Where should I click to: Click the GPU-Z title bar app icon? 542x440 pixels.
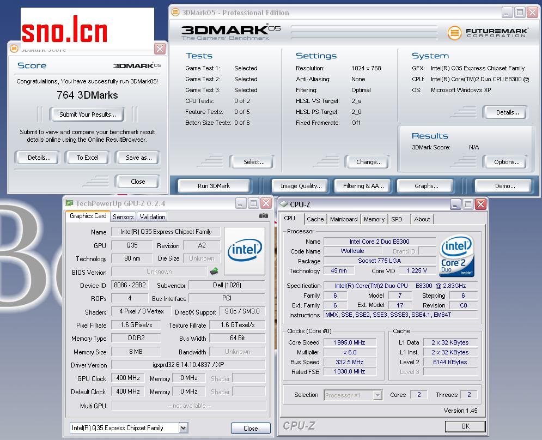(x=70, y=203)
